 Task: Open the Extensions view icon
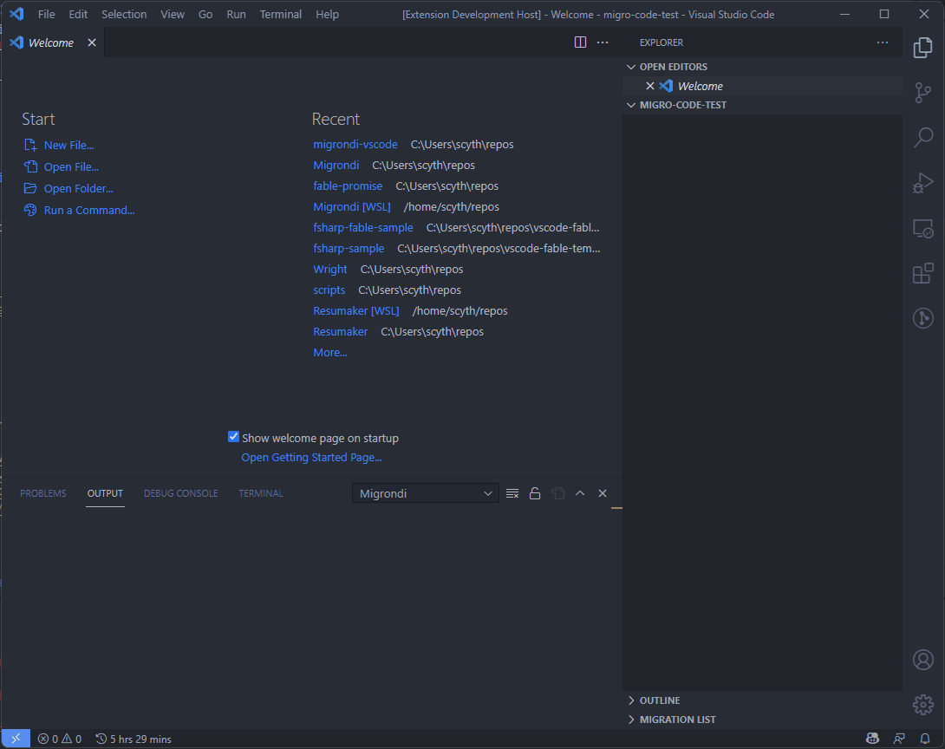pos(922,273)
